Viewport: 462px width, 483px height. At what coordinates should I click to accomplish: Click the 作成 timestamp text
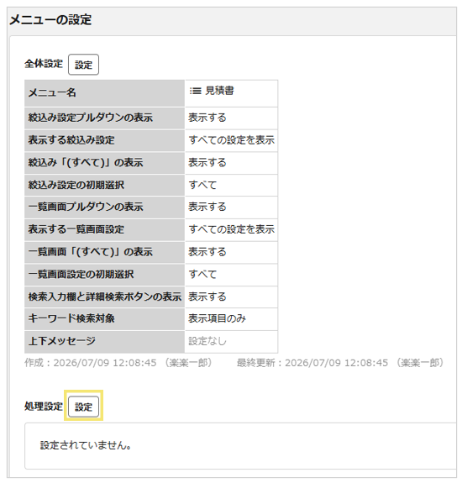pyautogui.click(x=118, y=363)
